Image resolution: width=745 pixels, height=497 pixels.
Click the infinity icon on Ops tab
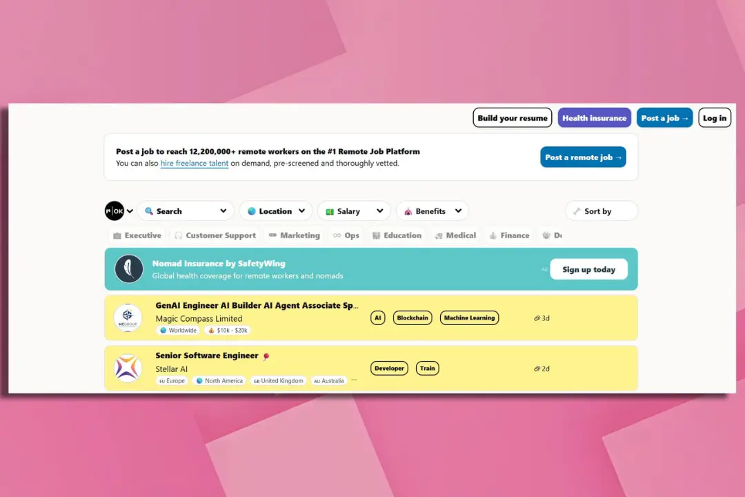tap(337, 235)
